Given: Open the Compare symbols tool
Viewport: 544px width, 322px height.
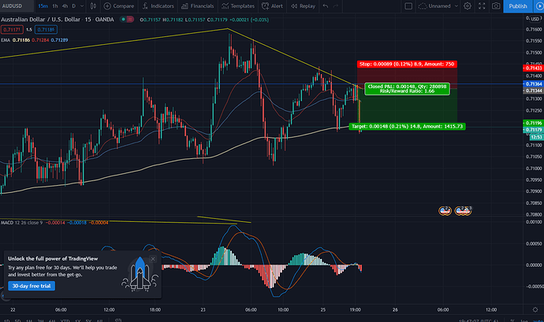Looking at the screenshot, I should 120,6.
